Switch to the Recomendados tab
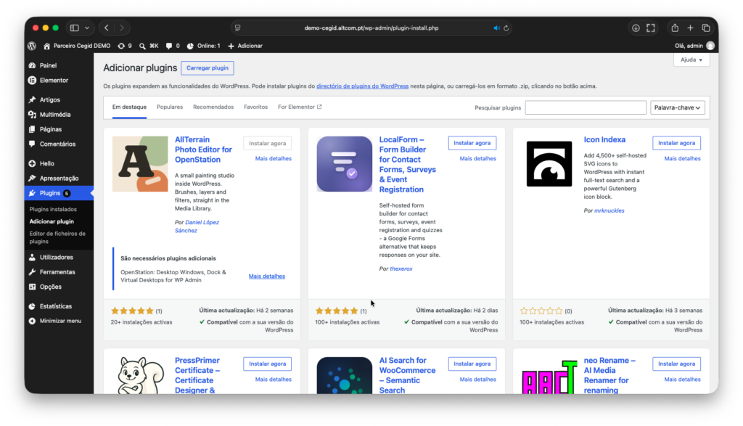Screen dimensions: 743x426 (213, 107)
